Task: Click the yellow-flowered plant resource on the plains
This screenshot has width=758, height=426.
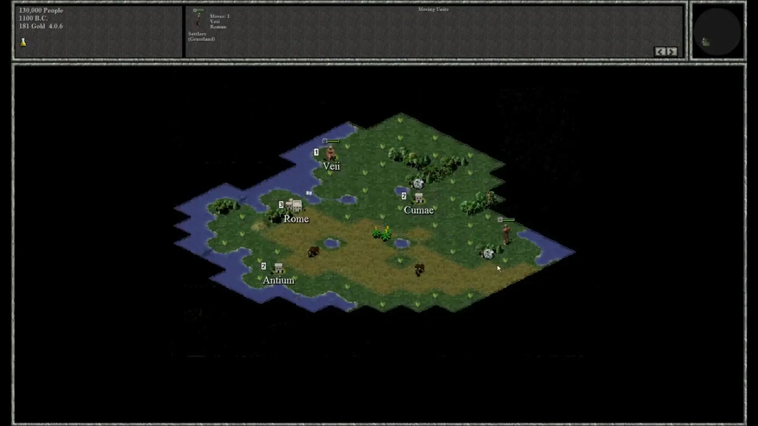Action: (x=382, y=234)
